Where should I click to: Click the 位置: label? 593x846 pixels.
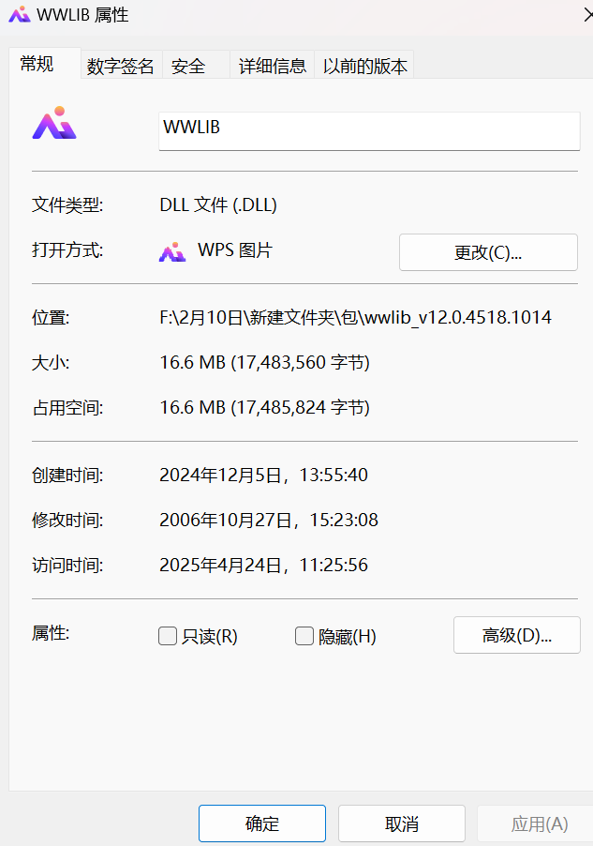[x=51, y=318]
